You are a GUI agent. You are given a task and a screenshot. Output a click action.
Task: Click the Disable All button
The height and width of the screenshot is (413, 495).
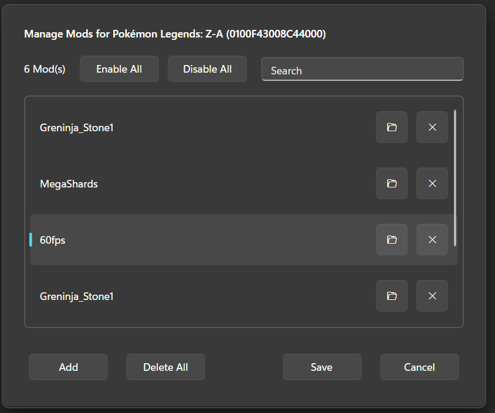click(207, 69)
